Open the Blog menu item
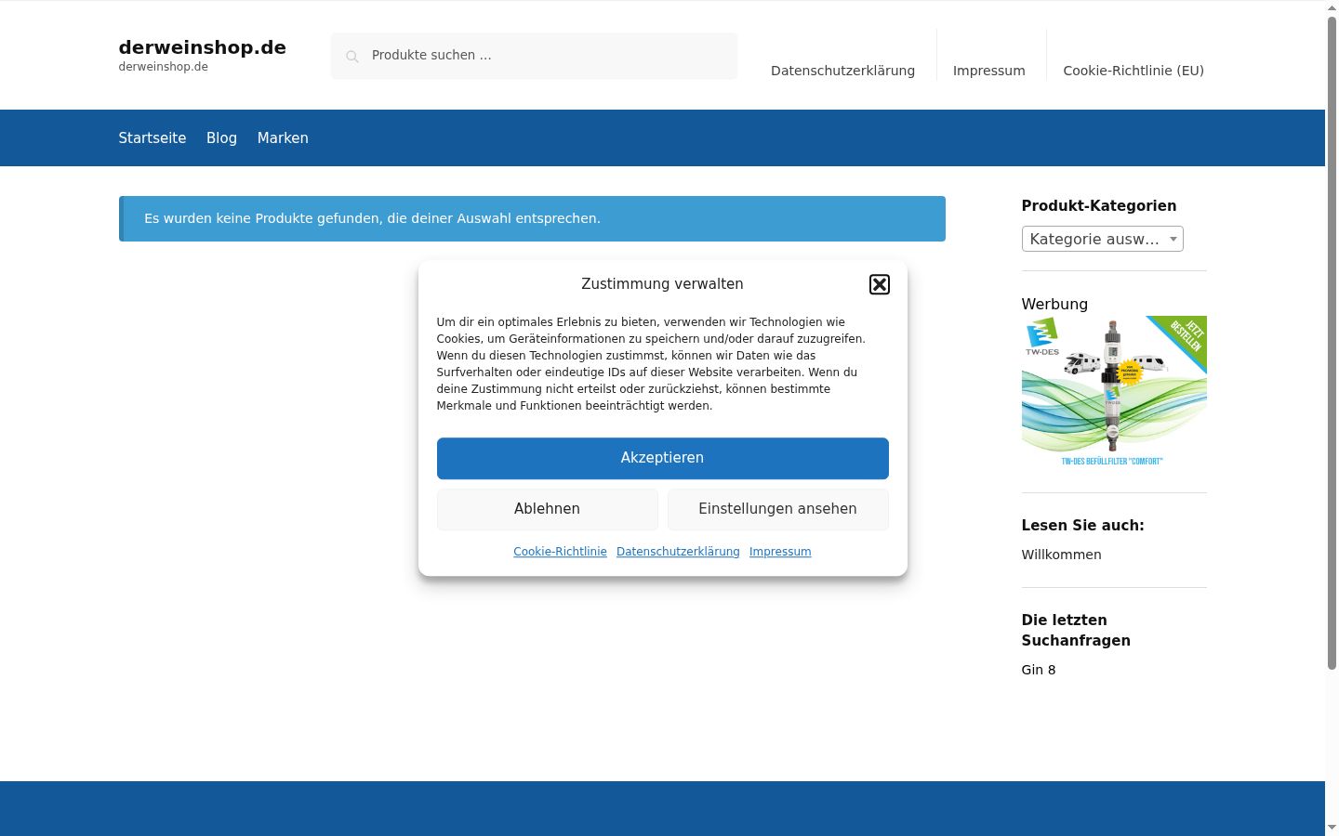Viewport: 1339px width, 836px height. coord(221,137)
